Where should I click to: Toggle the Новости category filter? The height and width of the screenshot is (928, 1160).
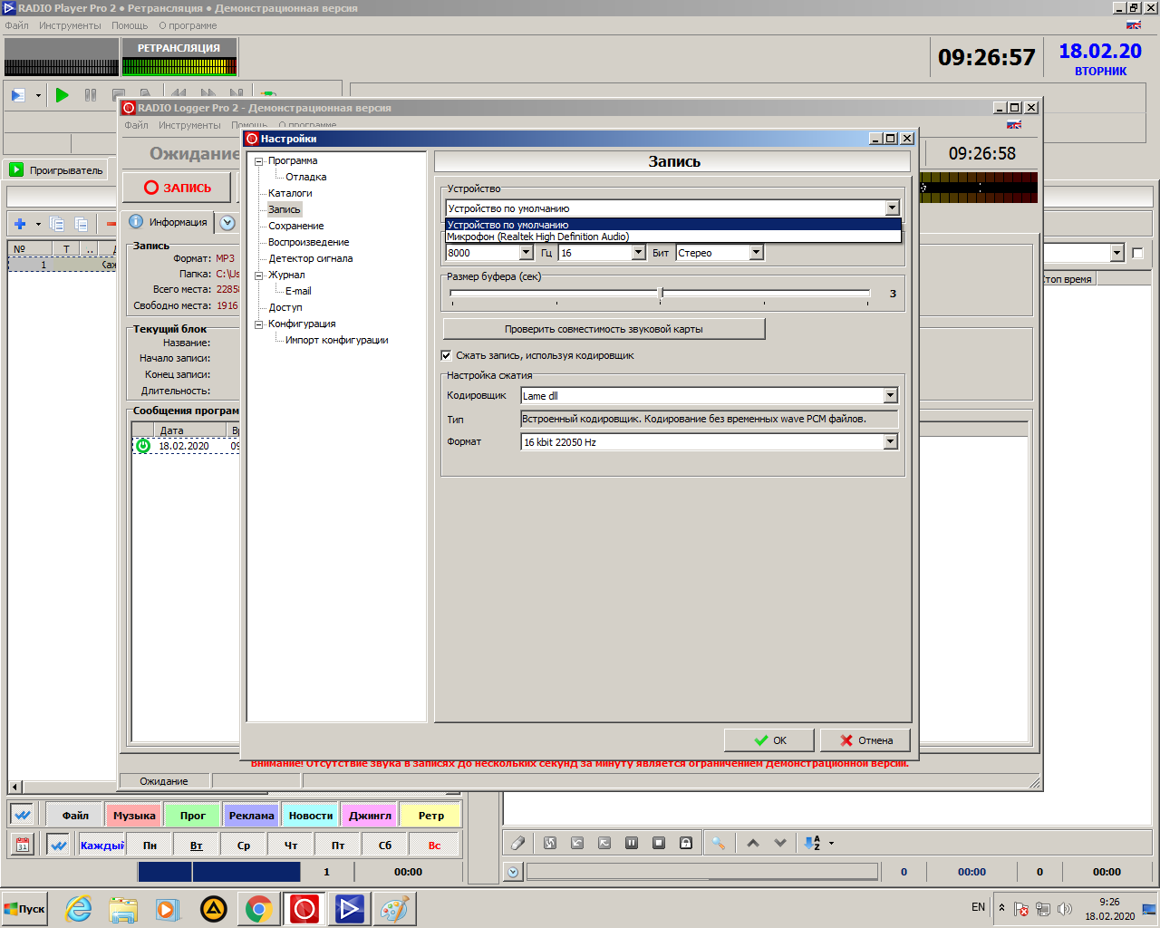[311, 816]
